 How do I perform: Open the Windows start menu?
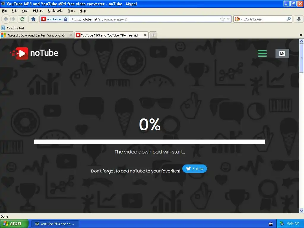14,224
